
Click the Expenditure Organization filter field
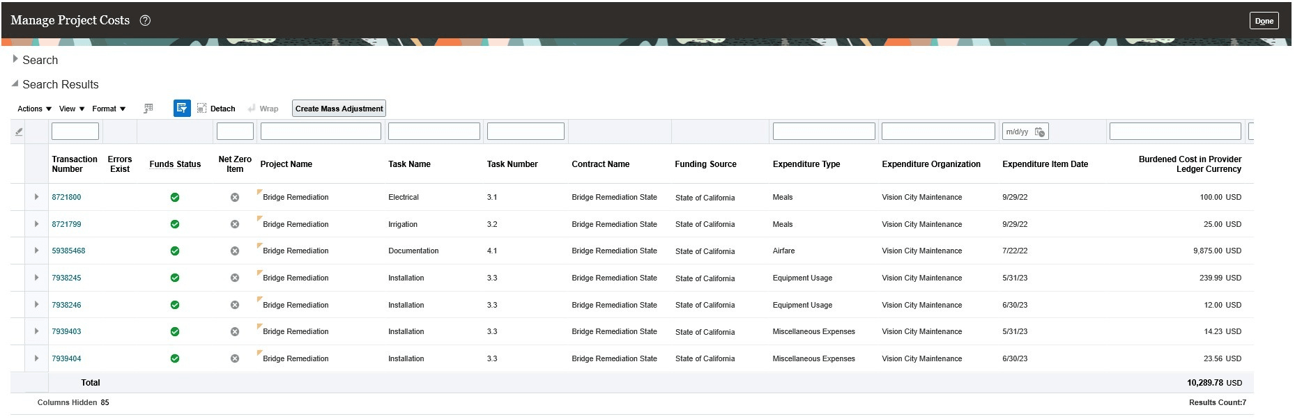[938, 131]
